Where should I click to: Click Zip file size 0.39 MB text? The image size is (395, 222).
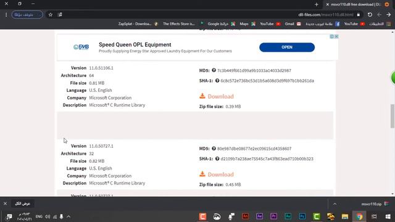[220, 107]
